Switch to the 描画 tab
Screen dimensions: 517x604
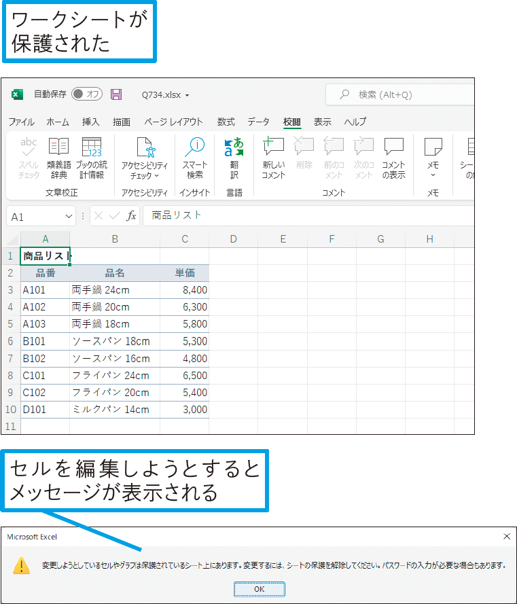click(x=122, y=122)
